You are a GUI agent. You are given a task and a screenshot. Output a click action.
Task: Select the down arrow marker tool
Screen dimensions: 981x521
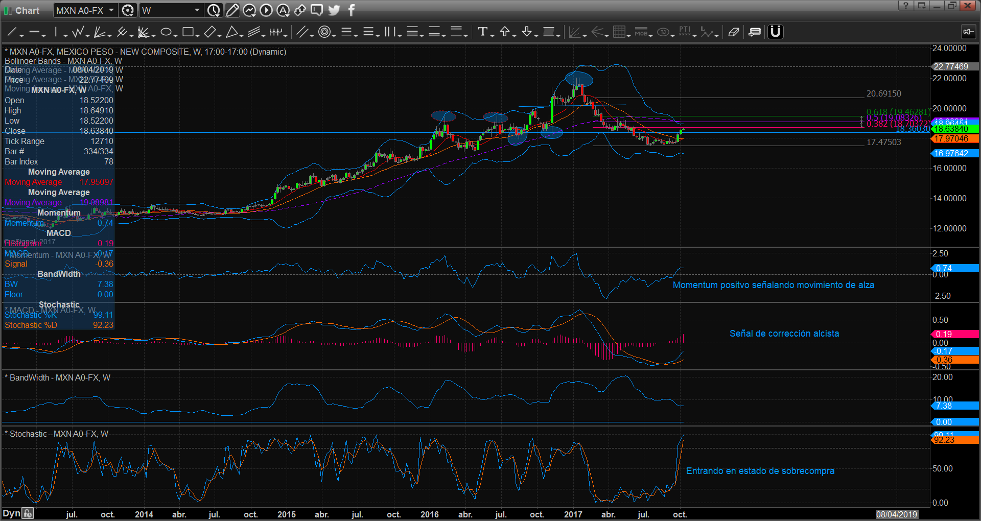527,32
